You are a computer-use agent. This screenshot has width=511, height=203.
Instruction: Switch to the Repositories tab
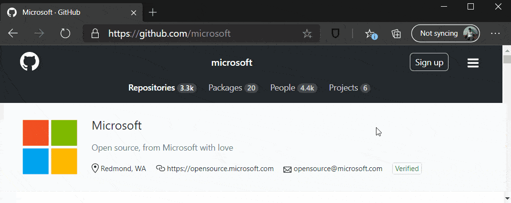162,88
